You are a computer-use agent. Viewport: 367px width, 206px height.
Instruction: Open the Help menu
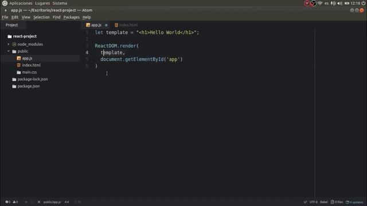coord(87,17)
